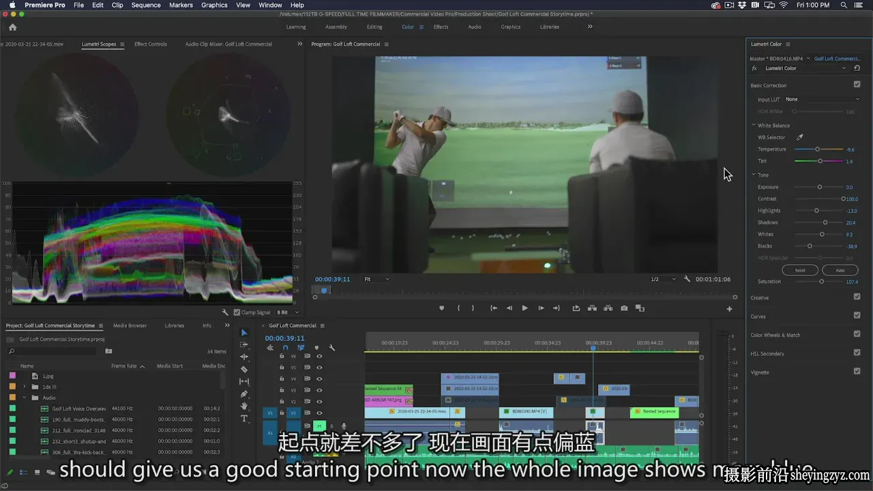The height and width of the screenshot is (491, 873).
Task: Adjust the Saturation slider handle
Action: (x=821, y=282)
